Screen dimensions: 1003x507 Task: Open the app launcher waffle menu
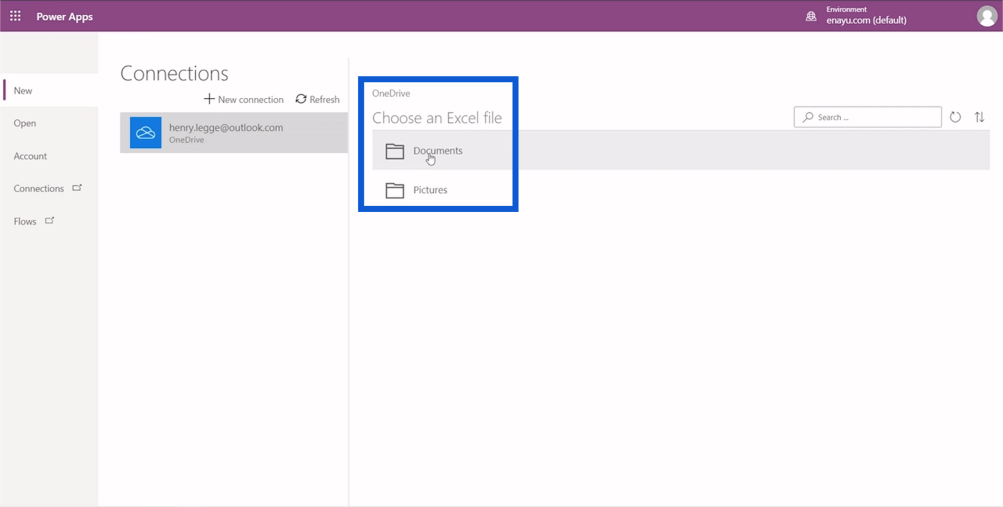(16, 16)
